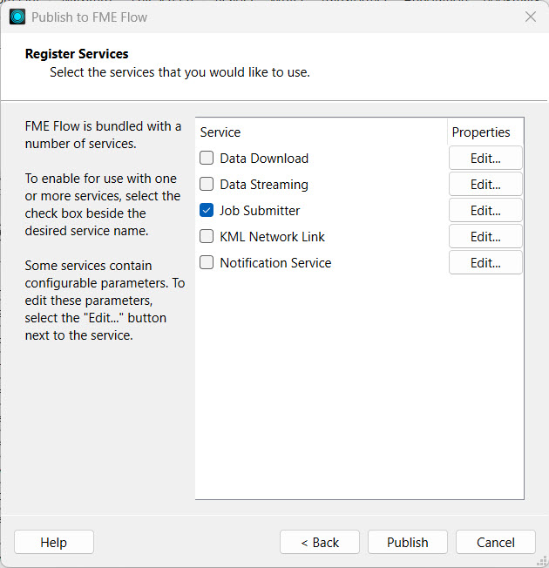Click the Publish to FME Flow title bar

click(261, 17)
